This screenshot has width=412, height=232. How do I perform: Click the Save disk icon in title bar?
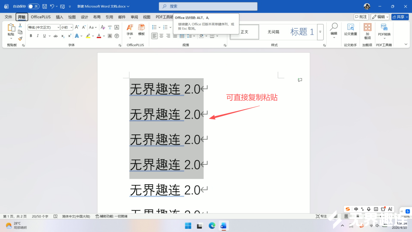coord(45,6)
